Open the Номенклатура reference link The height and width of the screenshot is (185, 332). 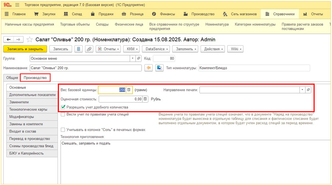pyautogui.click(x=217, y=24)
